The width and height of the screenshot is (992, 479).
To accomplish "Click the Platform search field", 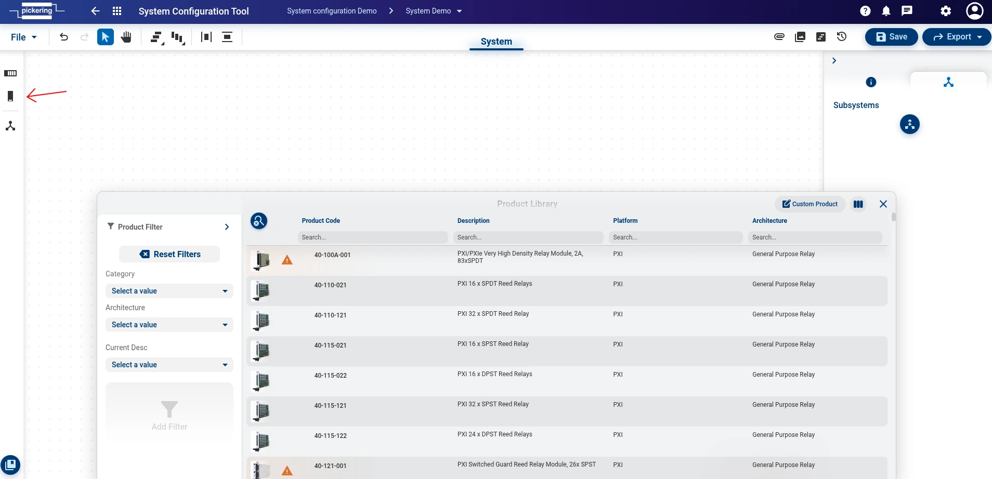I will point(676,237).
